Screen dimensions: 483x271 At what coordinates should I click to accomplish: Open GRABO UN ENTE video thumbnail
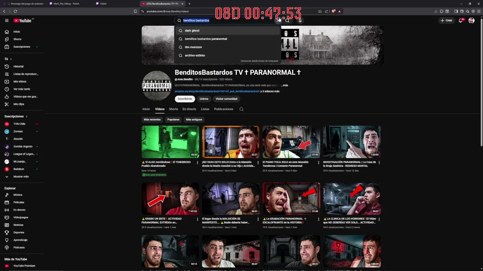(170, 199)
